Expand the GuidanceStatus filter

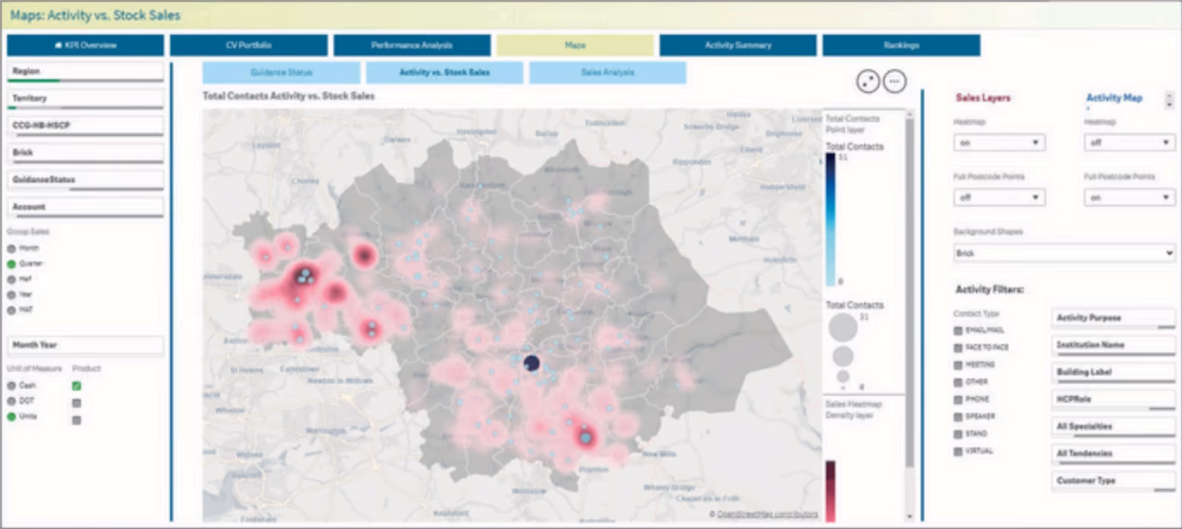[x=86, y=181]
